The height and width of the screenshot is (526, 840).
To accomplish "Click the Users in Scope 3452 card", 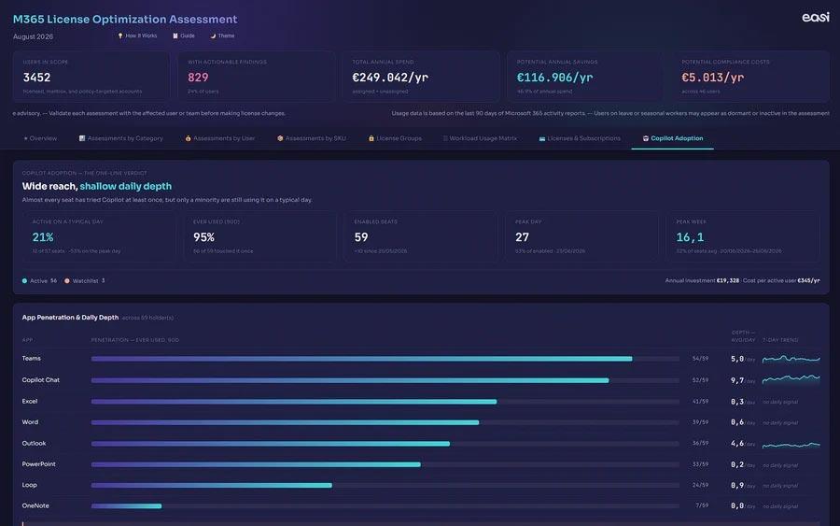I will pos(91,77).
